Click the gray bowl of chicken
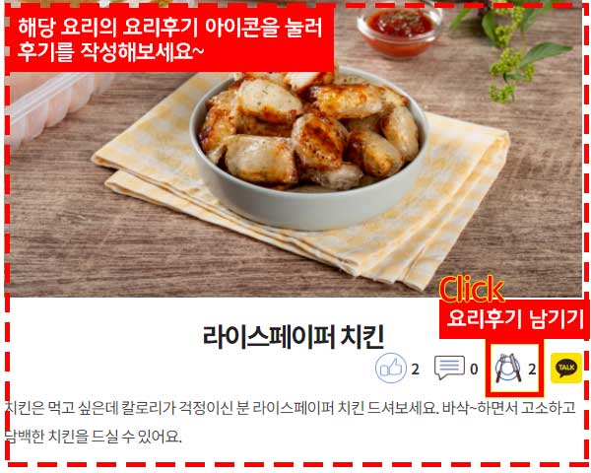This screenshot has width=591, height=473. click(x=309, y=149)
